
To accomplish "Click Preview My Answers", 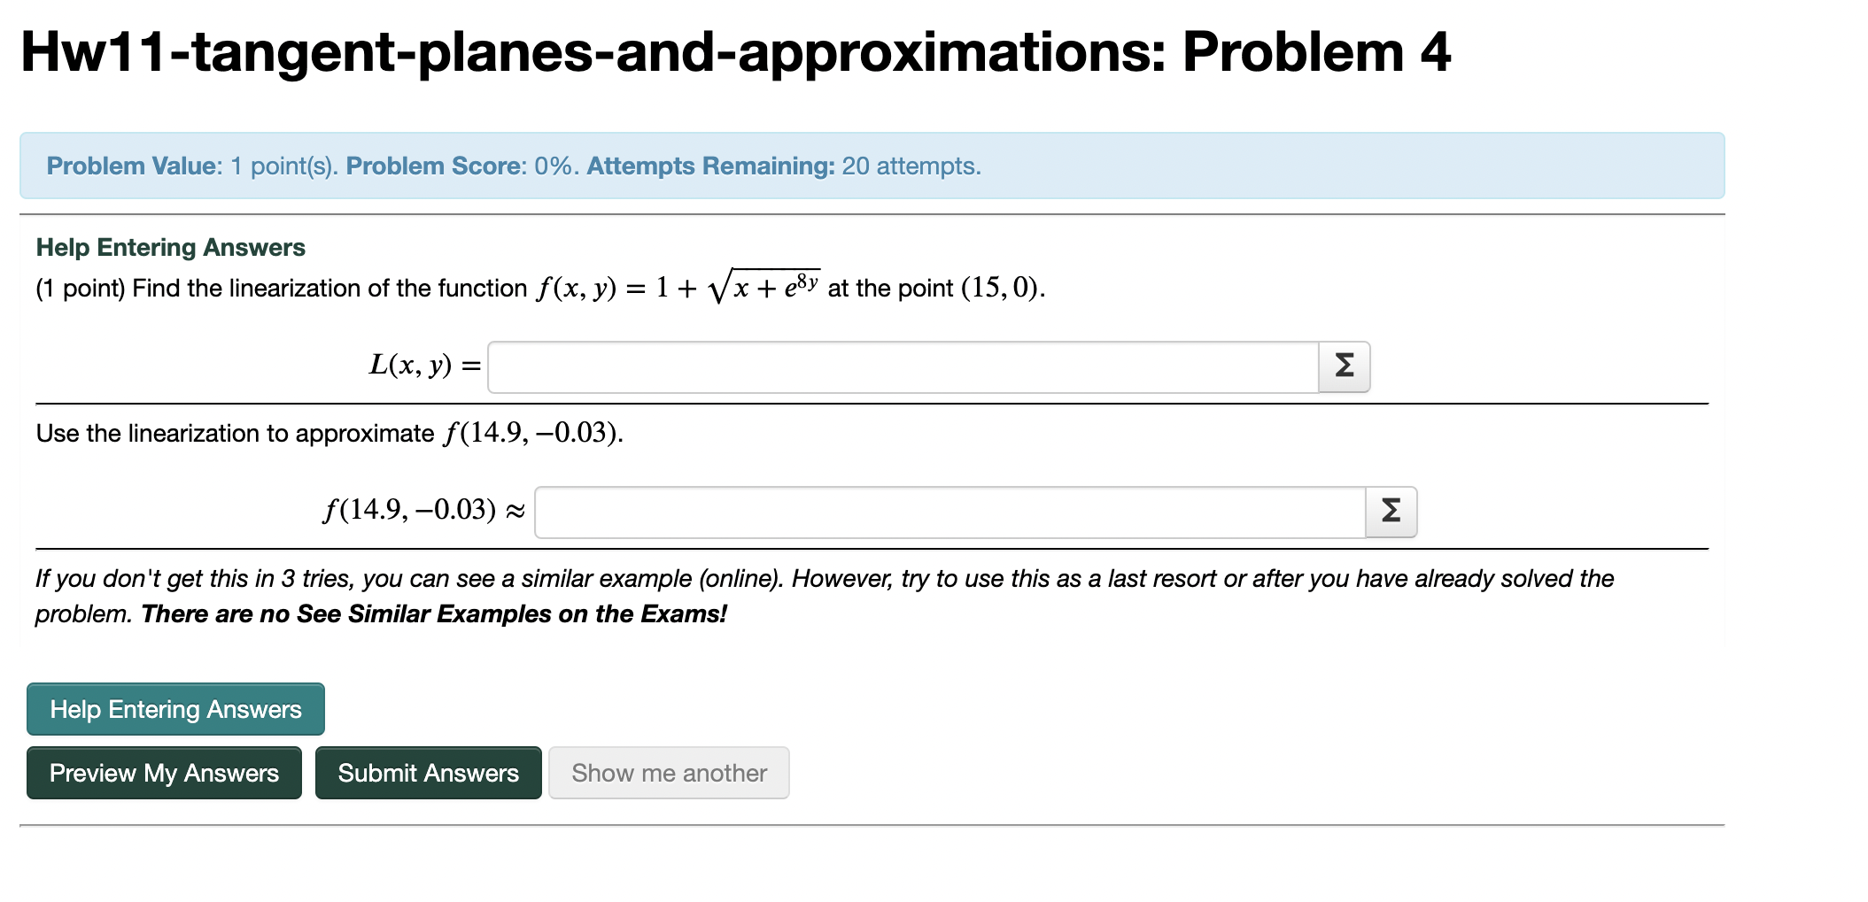I will pos(163,773).
